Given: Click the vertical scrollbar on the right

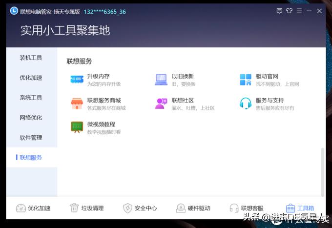Looking at the screenshot, I should point(323,172).
